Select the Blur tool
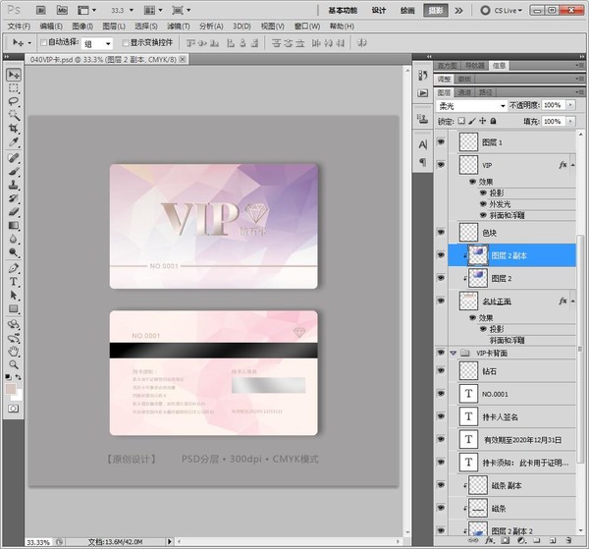 click(14, 239)
